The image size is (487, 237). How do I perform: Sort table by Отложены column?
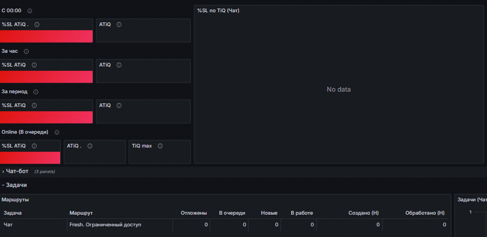point(194,213)
